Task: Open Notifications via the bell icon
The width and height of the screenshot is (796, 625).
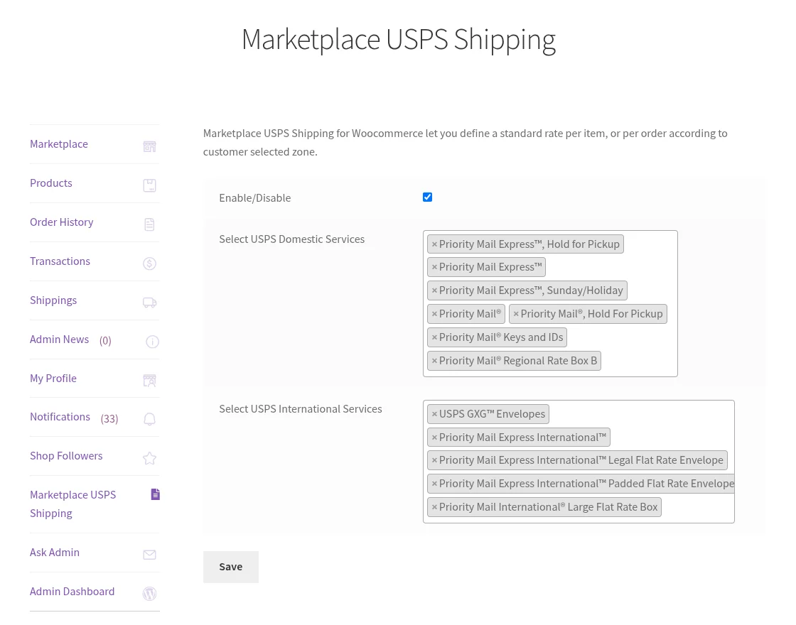Action: coord(149,419)
